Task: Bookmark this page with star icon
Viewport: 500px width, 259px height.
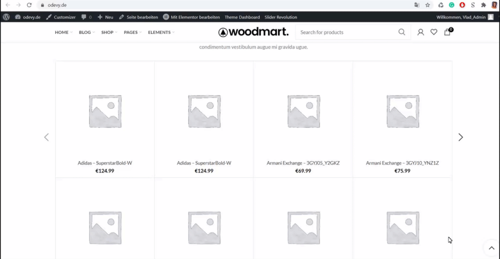Action: tap(427, 5)
